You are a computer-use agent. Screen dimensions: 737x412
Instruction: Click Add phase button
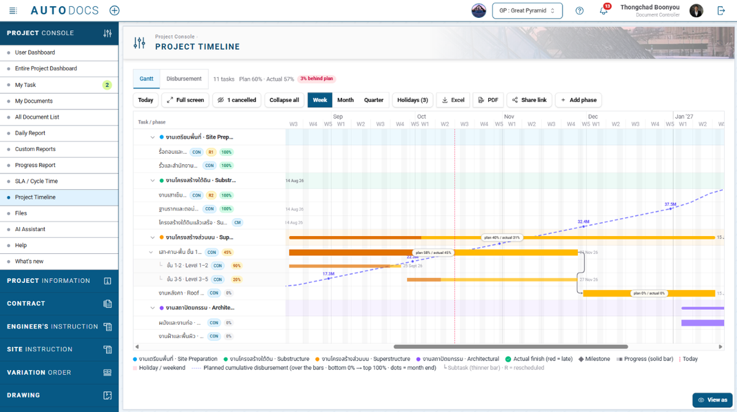[x=578, y=100]
